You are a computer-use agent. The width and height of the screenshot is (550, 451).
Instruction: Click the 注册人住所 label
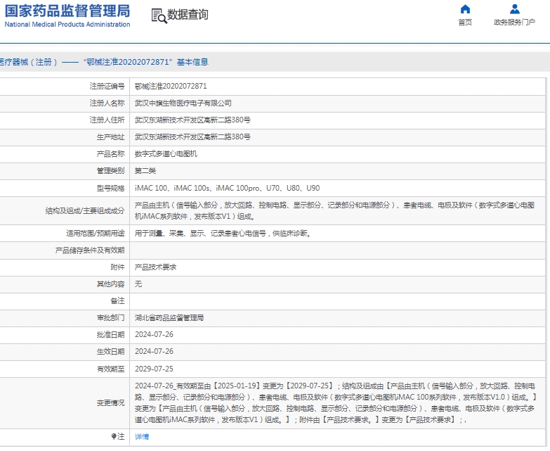[107, 120]
